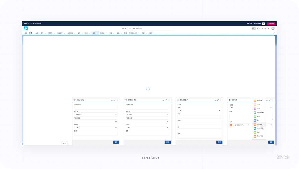Expand the 列表电子邮件 tab chevron
The width and height of the screenshot is (299, 169).
tap(139, 33)
